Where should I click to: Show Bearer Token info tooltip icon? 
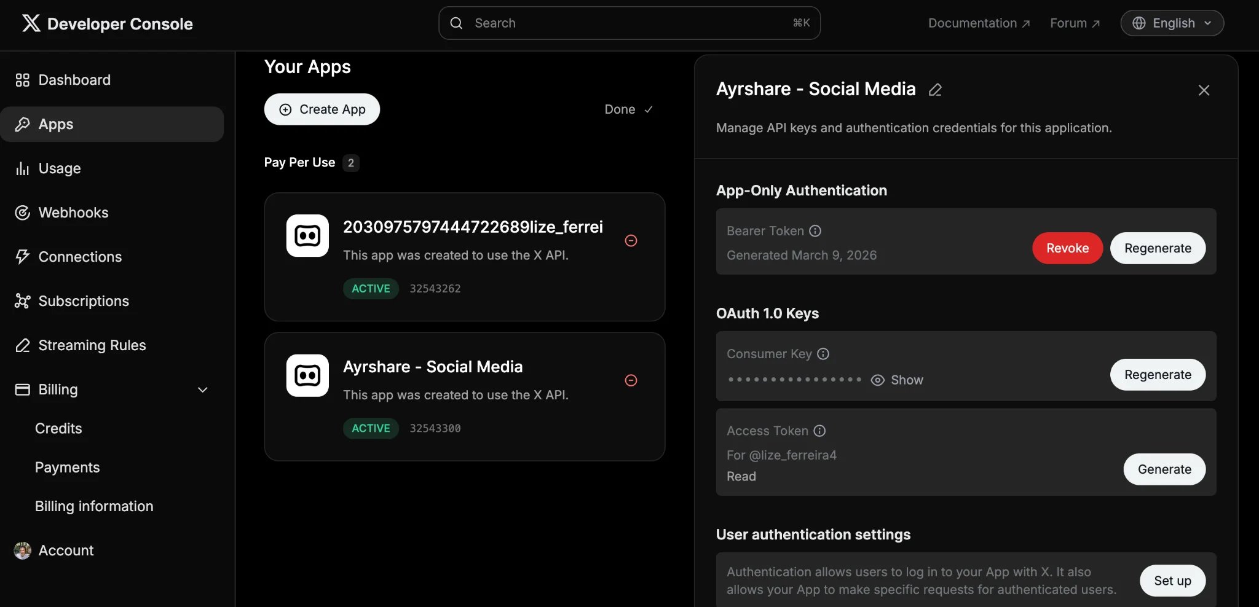(x=815, y=231)
